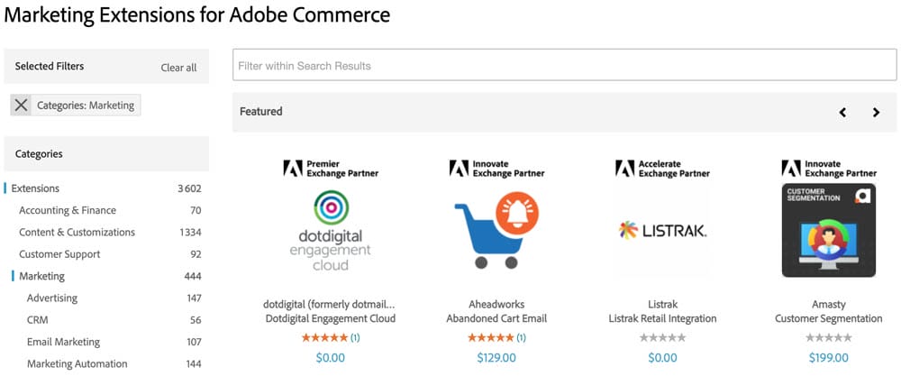The height and width of the screenshot is (376, 901).
Task: Select the Extensions category
Action: [36, 188]
